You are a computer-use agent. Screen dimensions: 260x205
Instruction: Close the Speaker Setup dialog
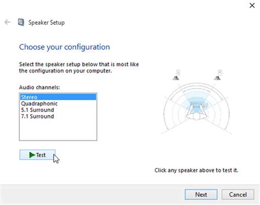click(x=252, y=5)
